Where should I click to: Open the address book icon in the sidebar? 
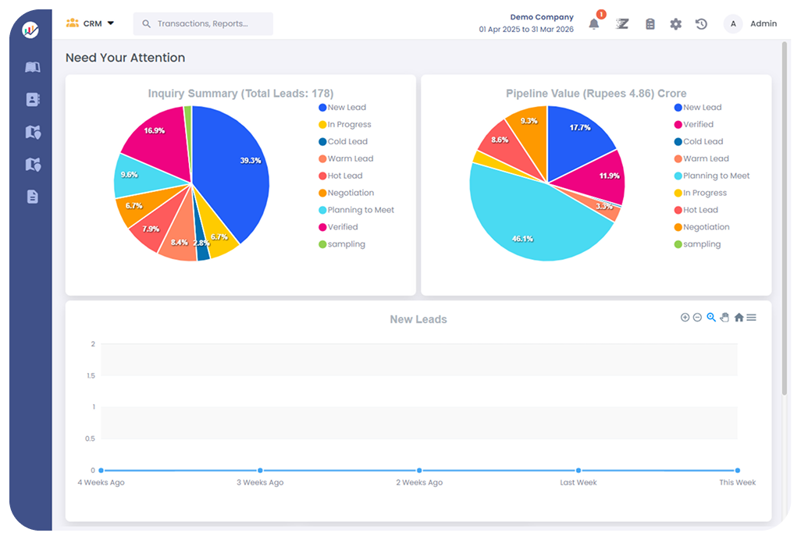click(31, 99)
